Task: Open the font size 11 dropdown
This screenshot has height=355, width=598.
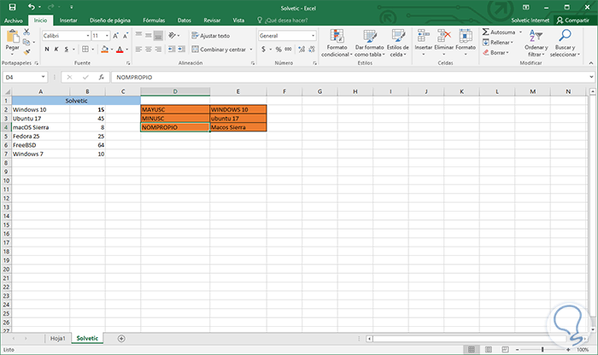Action: click(x=107, y=36)
